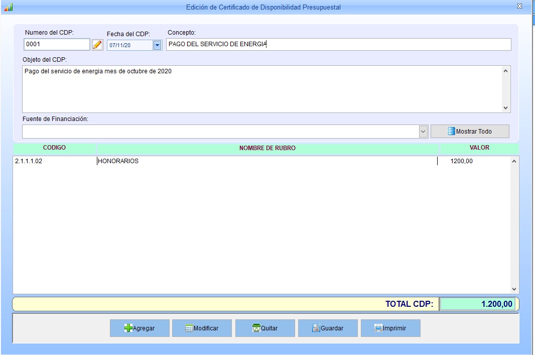Screen dimensions: 535x355
Task: Click the Concepto text field
Action: tap(338, 44)
